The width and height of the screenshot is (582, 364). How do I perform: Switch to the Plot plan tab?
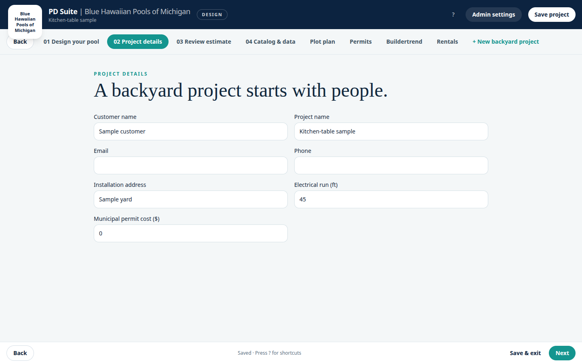click(x=323, y=42)
